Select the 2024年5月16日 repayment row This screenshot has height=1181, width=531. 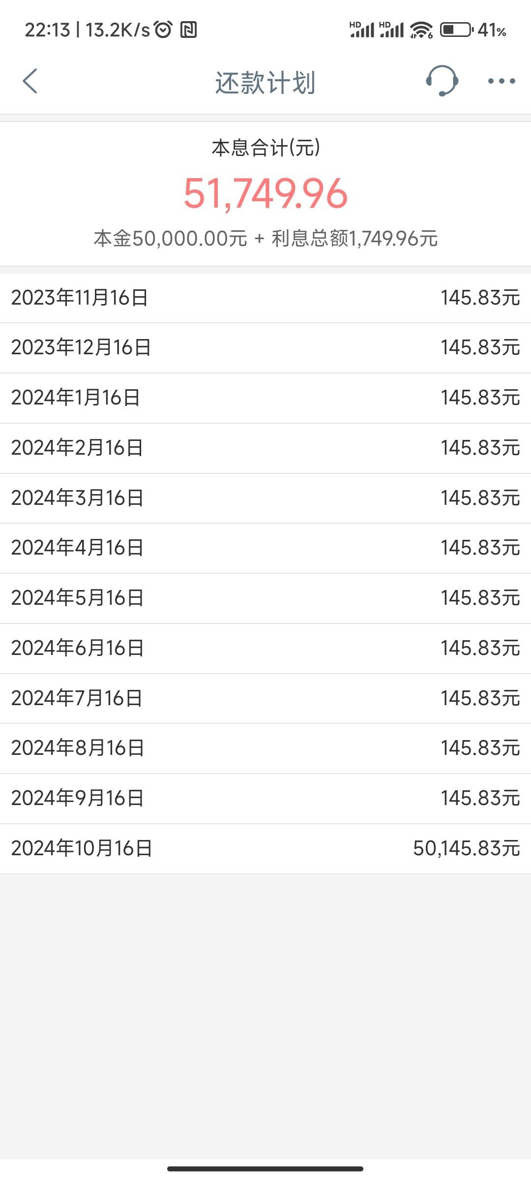pos(265,598)
